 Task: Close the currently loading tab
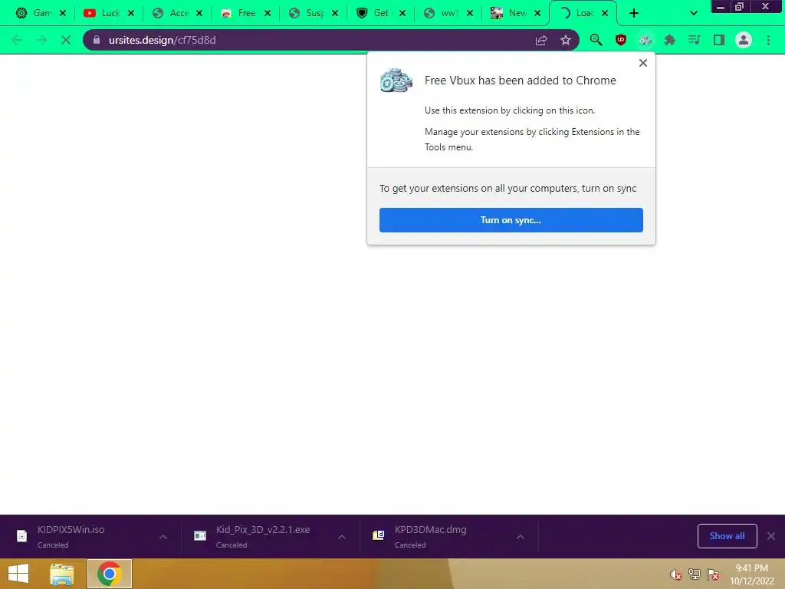coord(605,13)
